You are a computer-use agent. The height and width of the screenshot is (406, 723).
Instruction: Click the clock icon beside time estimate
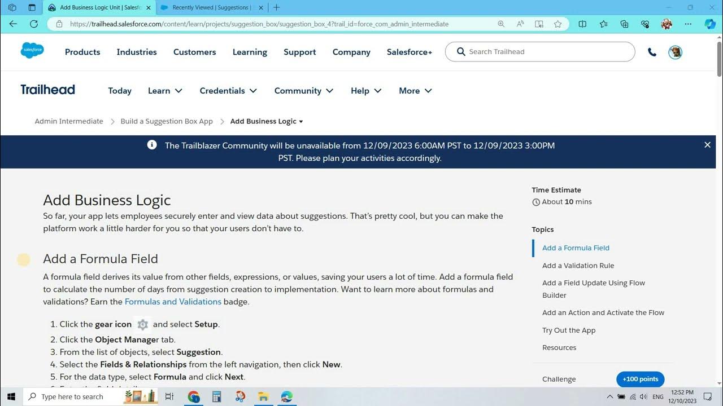click(535, 202)
